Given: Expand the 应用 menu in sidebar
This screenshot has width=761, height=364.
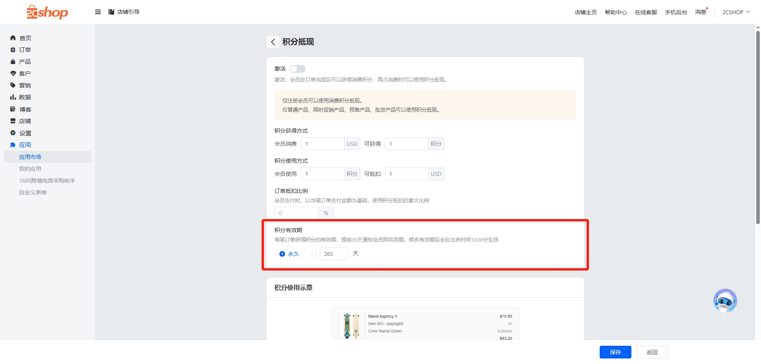Looking at the screenshot, I should (25, 145).
